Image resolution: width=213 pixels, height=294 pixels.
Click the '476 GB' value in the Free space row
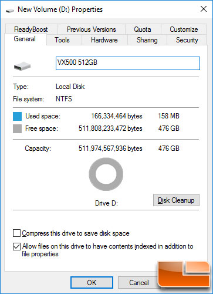pos(169,128)
